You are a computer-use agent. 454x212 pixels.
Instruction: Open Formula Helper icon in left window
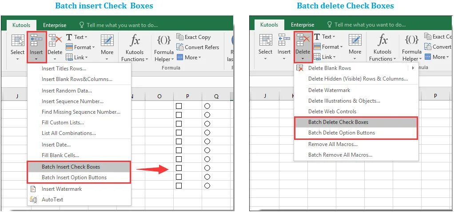point(163,40)
